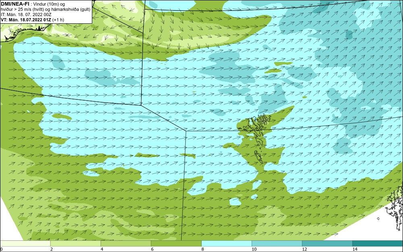Click the legend scale label "14"

pos(355,249)
